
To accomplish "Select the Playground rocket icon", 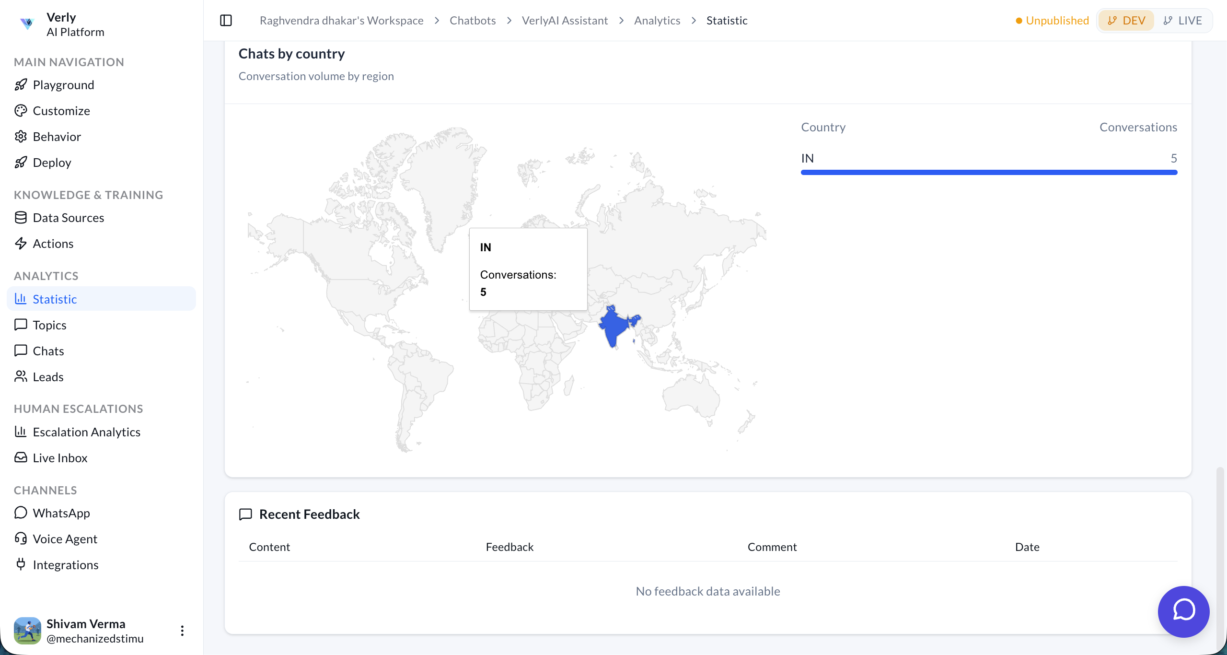I will [21, 84].
